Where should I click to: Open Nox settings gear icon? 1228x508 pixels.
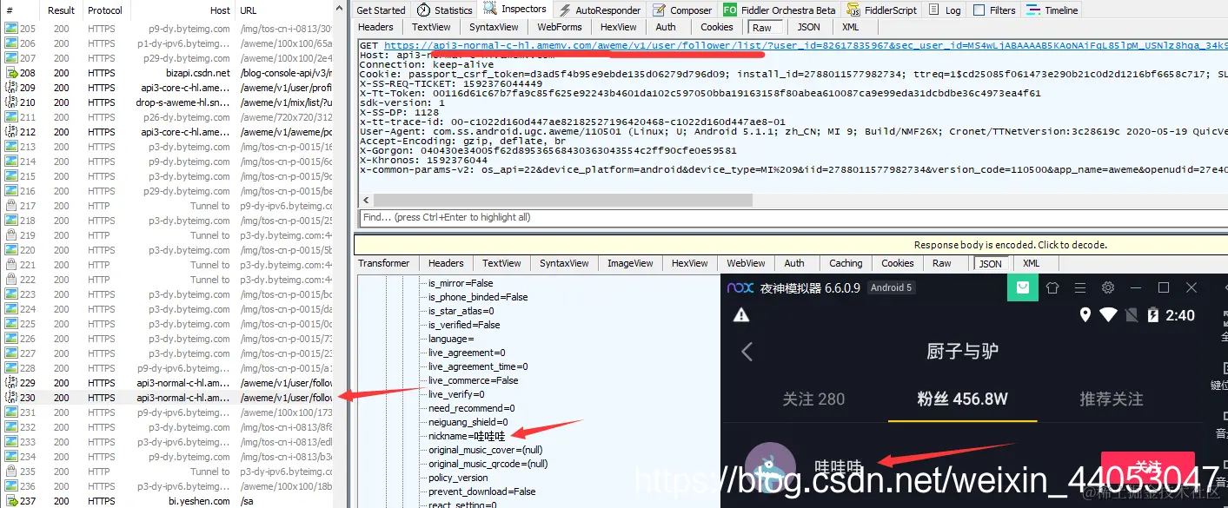click(x=1108, y=287)
